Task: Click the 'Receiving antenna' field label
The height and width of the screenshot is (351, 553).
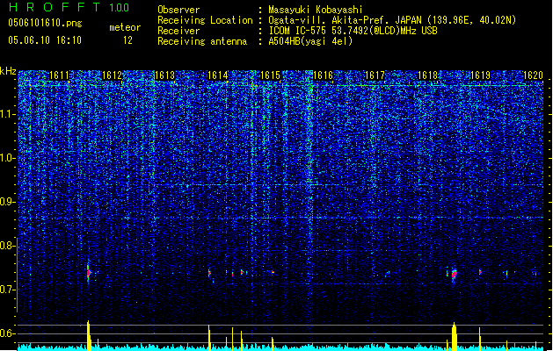Action: pos(202,41)
